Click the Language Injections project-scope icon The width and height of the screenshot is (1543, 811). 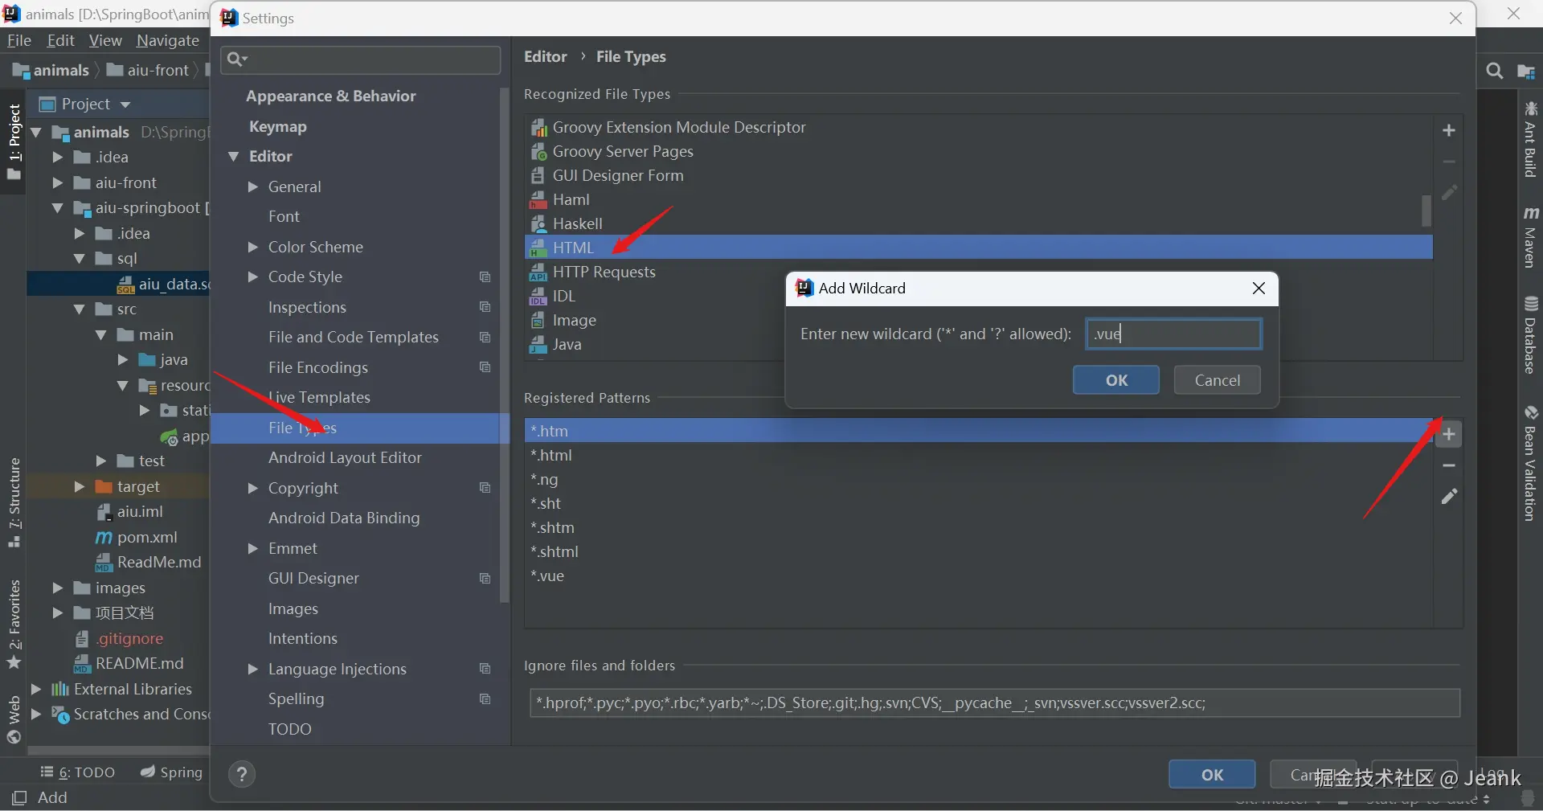(x=485, y=669)
